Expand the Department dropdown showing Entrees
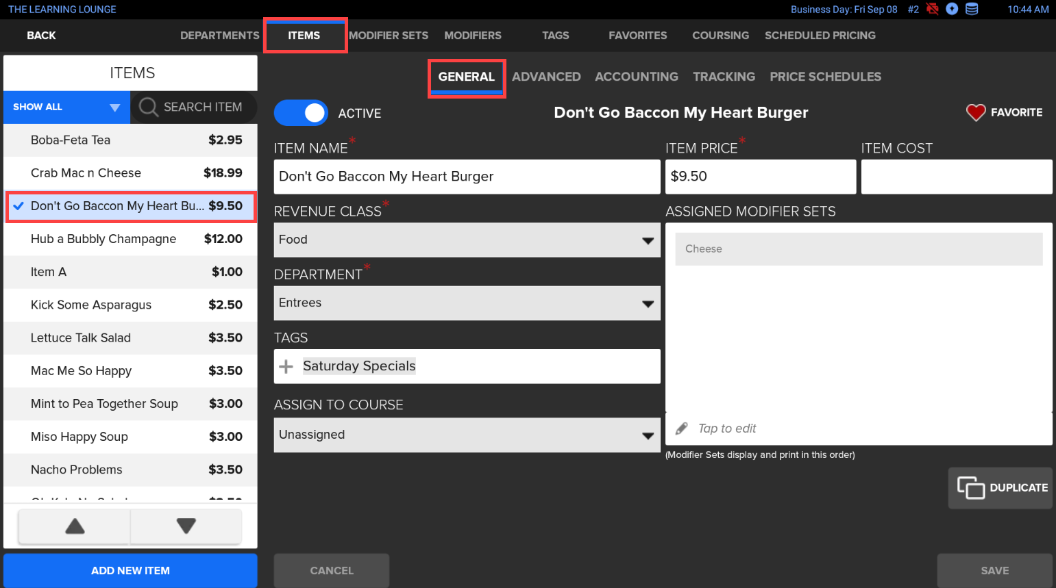The height and width of the screenshot is (588, 1056). tap(467, 303)
